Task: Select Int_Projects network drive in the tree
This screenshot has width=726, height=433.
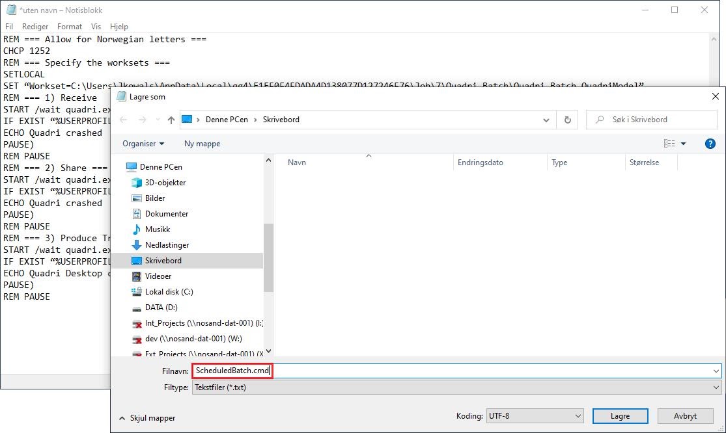Action: 204,323
